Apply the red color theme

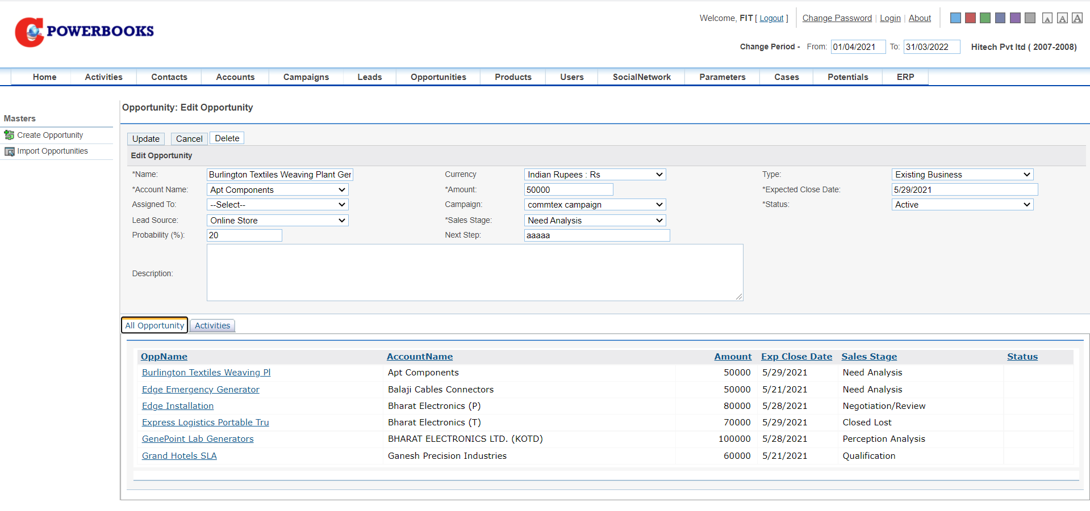pos(970,18)
